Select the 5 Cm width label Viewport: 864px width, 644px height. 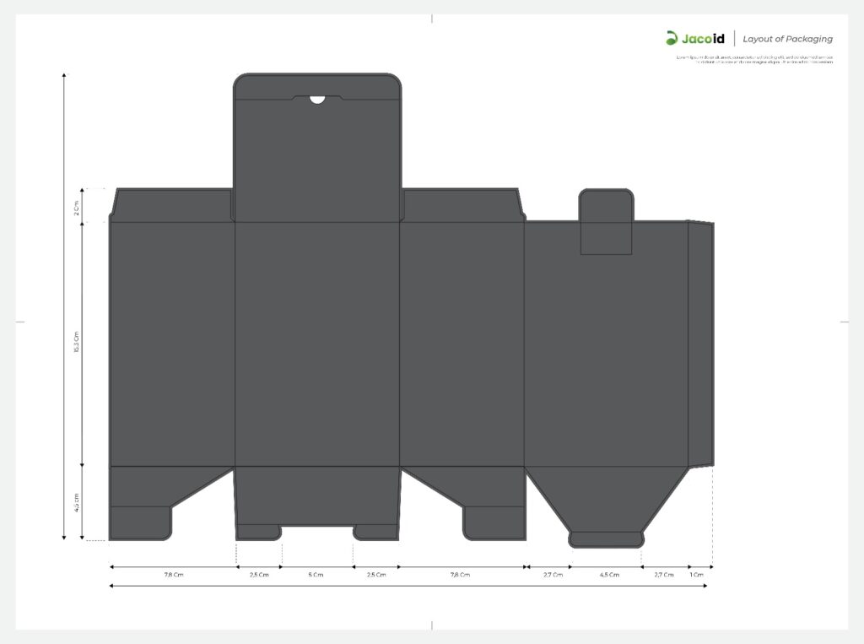coord(316,575)
